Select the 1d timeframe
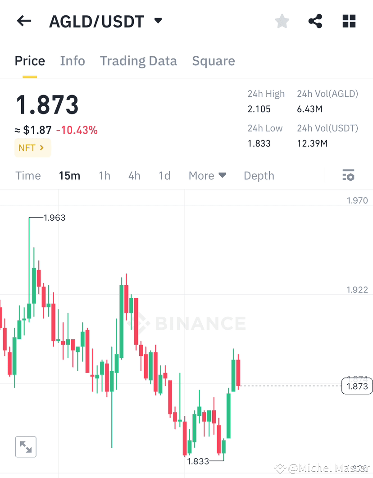373x478 pixels. tap(164, 176)
